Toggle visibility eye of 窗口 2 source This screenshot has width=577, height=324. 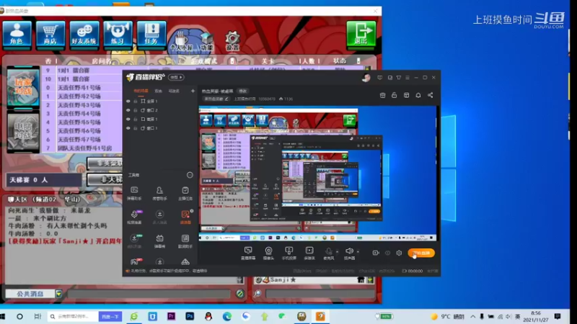[x=128, y=110]
